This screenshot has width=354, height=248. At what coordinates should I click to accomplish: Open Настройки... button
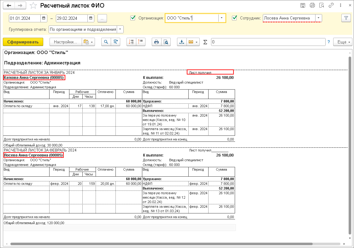tap(65, 42)
